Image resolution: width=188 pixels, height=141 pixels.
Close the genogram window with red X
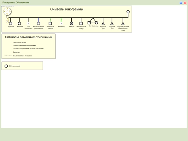[185, 3]
